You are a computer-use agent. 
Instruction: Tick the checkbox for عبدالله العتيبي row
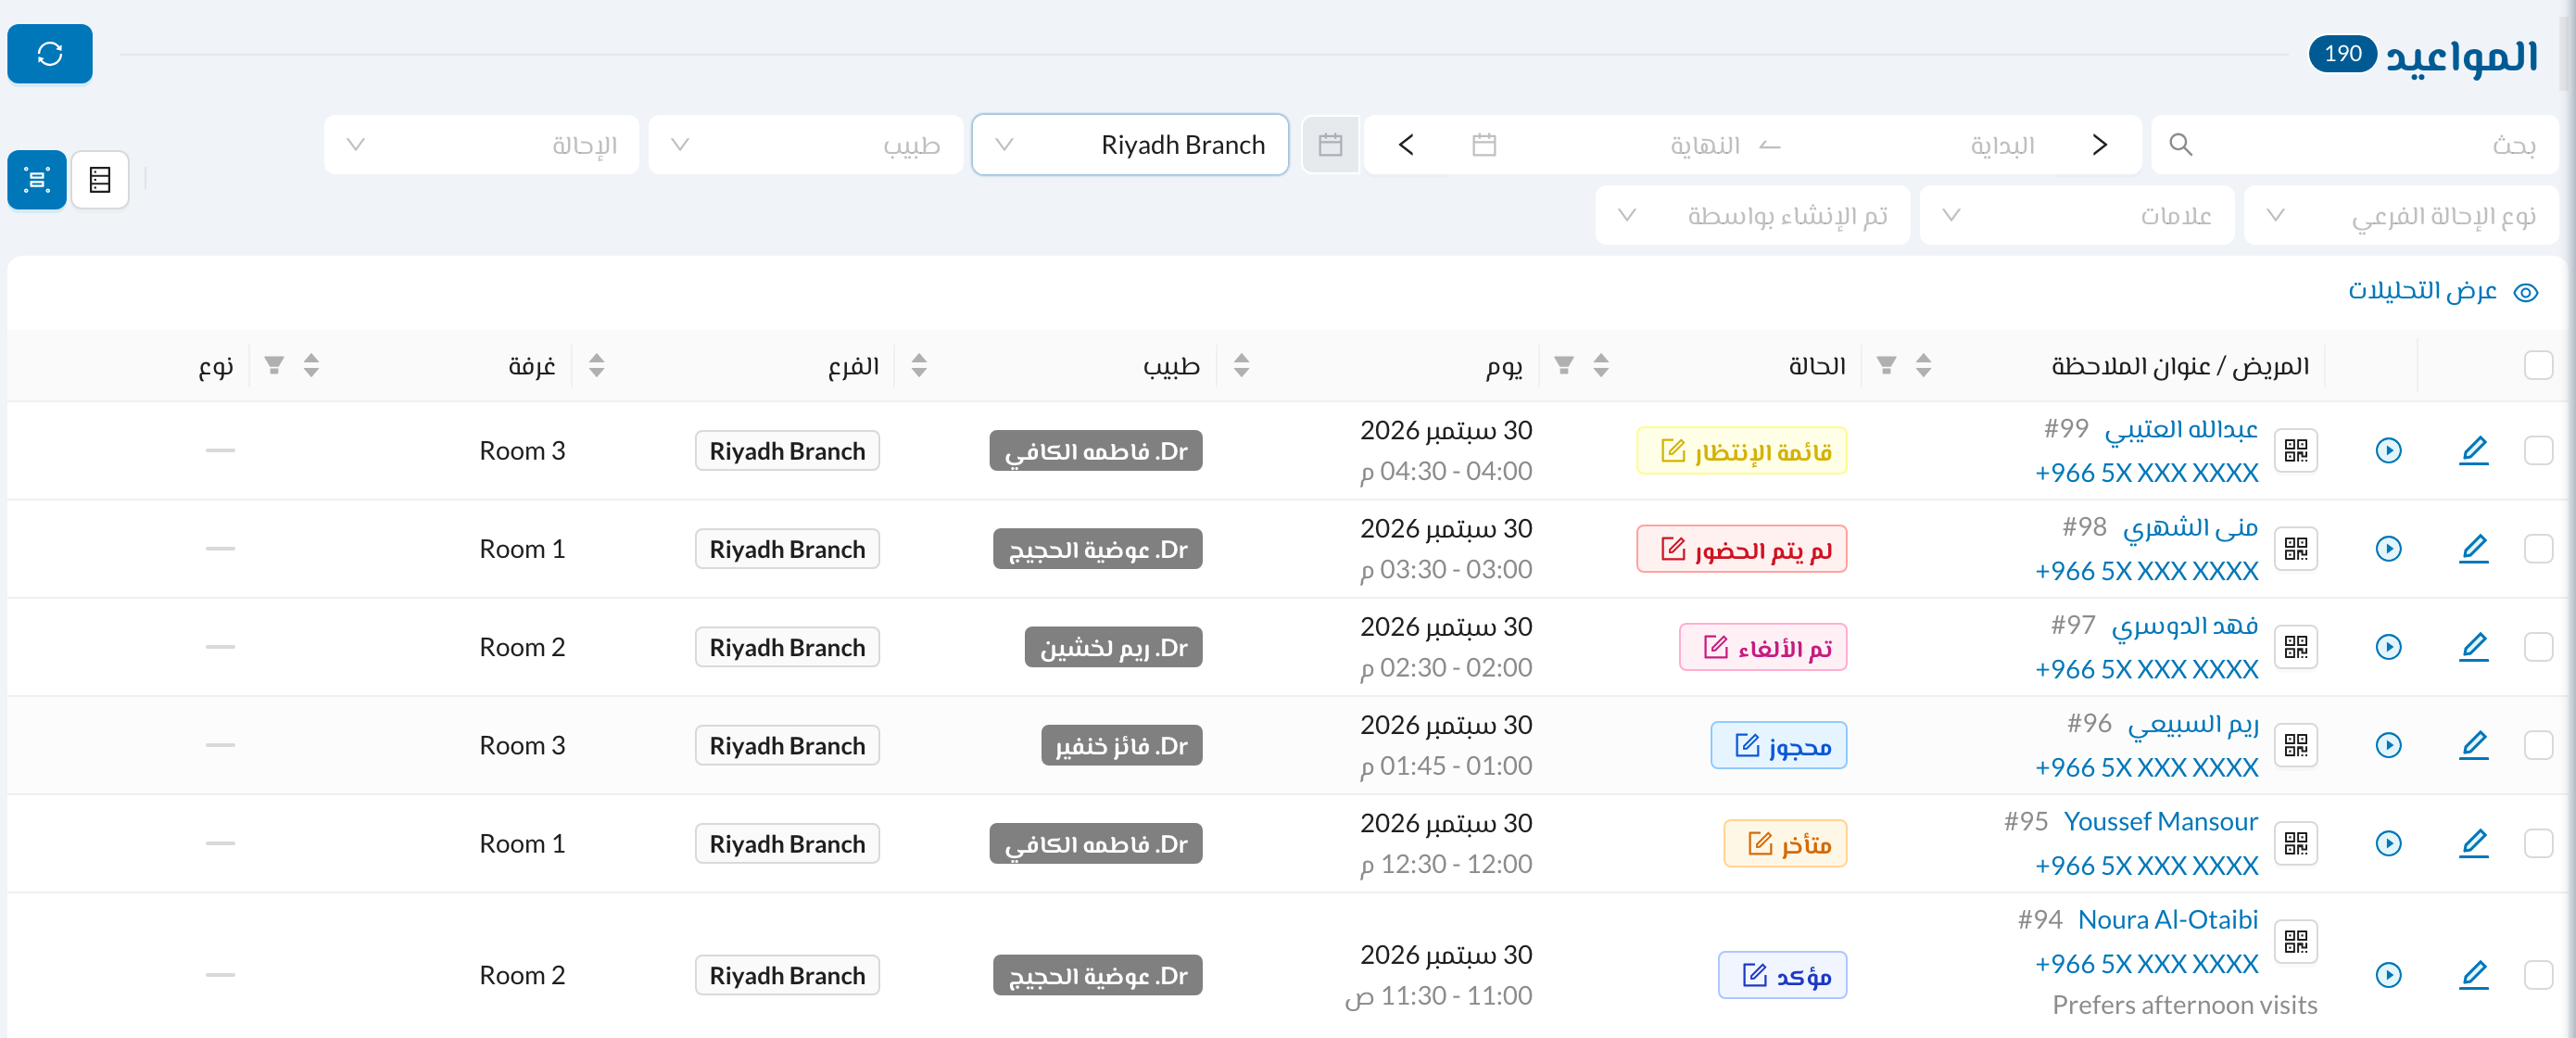(x=2538, y=451)
